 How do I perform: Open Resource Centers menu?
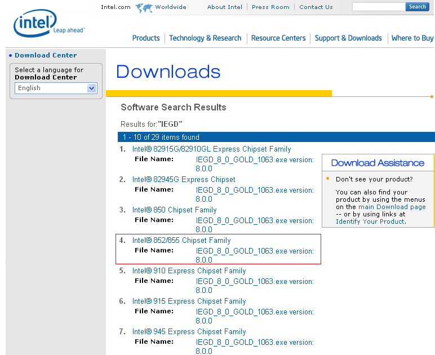coord(278,38)
